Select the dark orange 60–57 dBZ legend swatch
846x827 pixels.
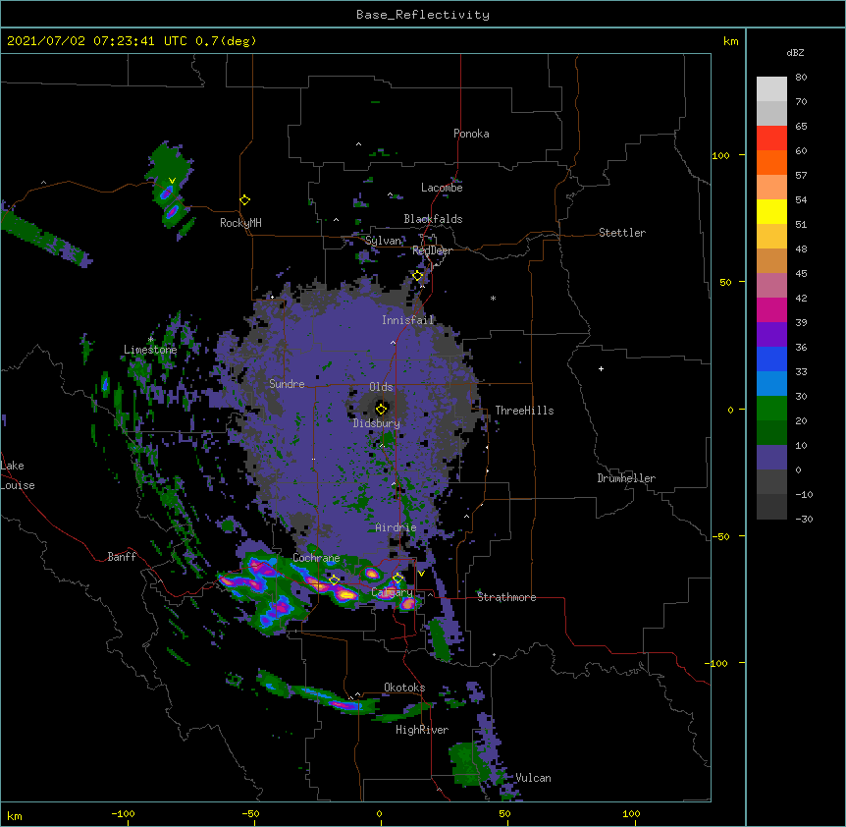(x=771, y=162)
